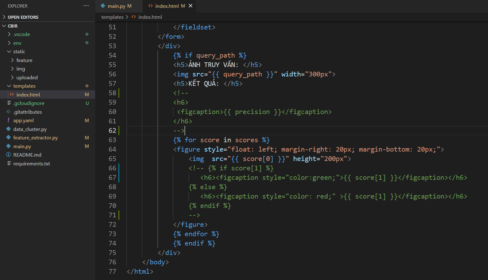Click the file icon of requirements.txt
Screen dimensions: 488x280
coord(9,163)
